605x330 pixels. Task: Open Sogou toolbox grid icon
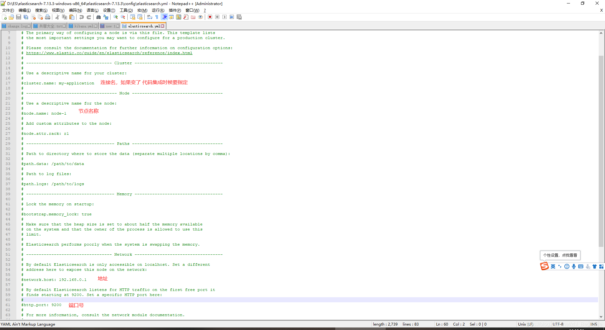coord(602,267)
